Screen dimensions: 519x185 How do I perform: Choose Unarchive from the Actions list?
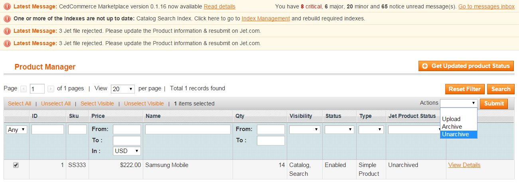pyautogui.click(x=458, y=134)
